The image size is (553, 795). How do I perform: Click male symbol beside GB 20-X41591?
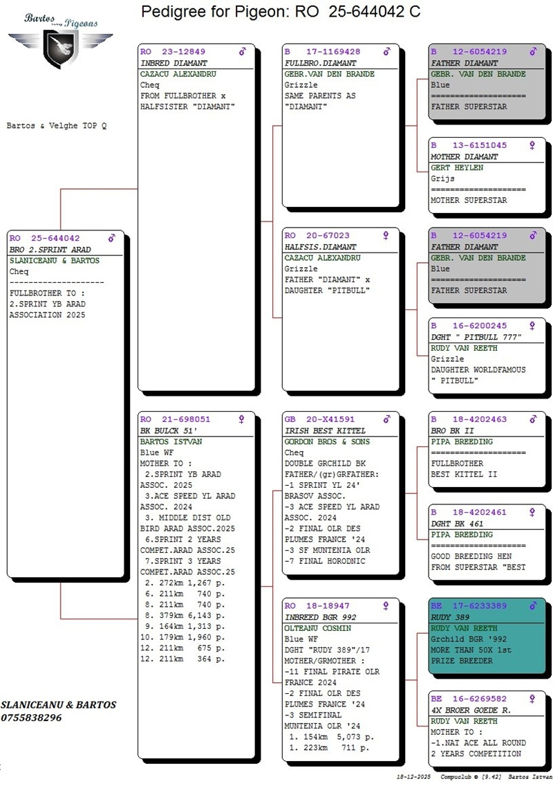tap(386, 419)
